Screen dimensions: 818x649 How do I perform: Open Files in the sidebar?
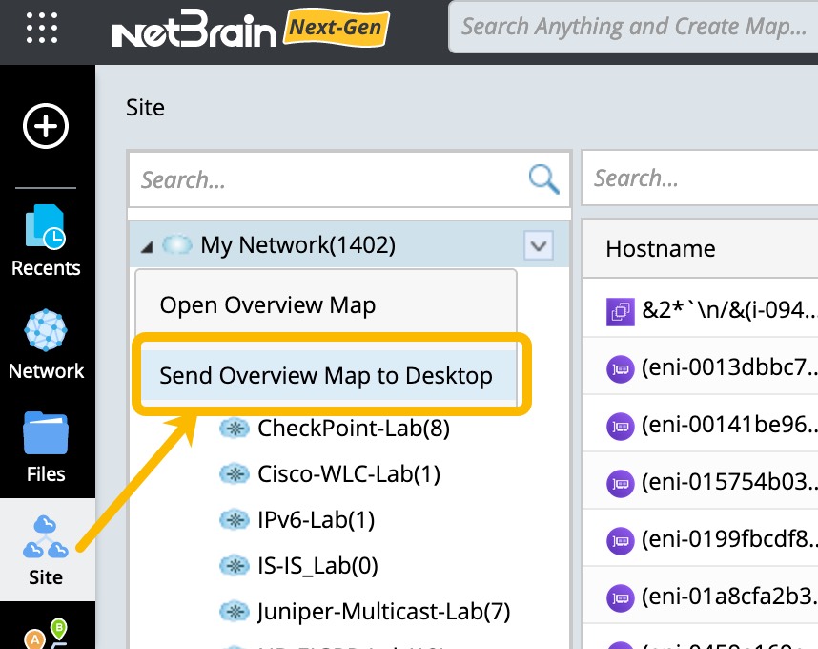[46, 448]
